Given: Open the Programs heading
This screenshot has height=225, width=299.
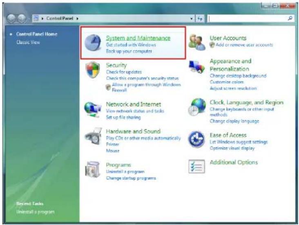Looking at the screenshot, I should click(118, 165).
